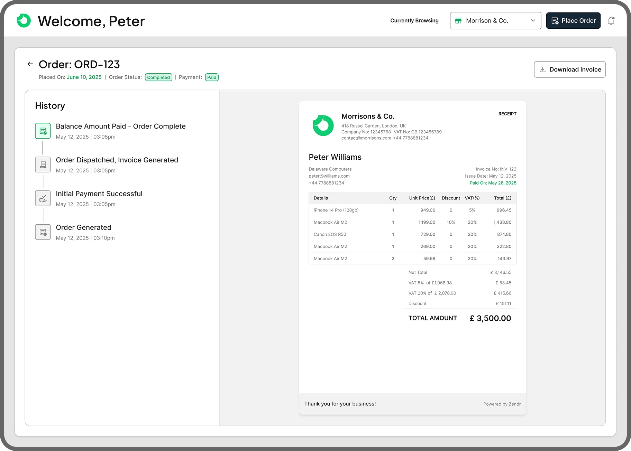Select the green Paid On: May 26, 2025 status

click(x=492, y=183)
